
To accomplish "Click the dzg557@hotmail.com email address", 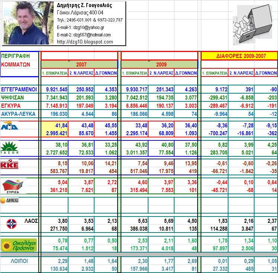I will coord(92,35).
